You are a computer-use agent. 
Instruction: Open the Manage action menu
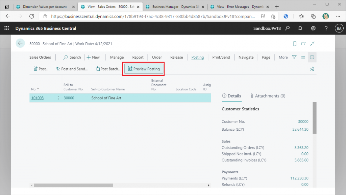(117, 57)
